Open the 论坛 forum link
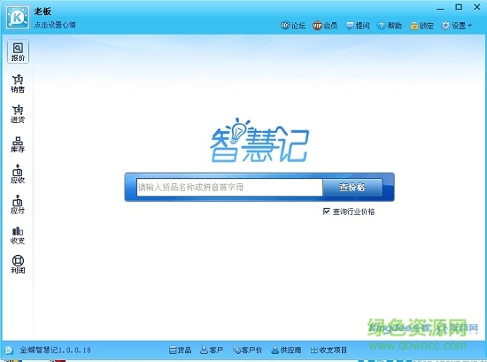Viewport: 487px width, 362px height. pyautogui.click(x=293, y=26)
